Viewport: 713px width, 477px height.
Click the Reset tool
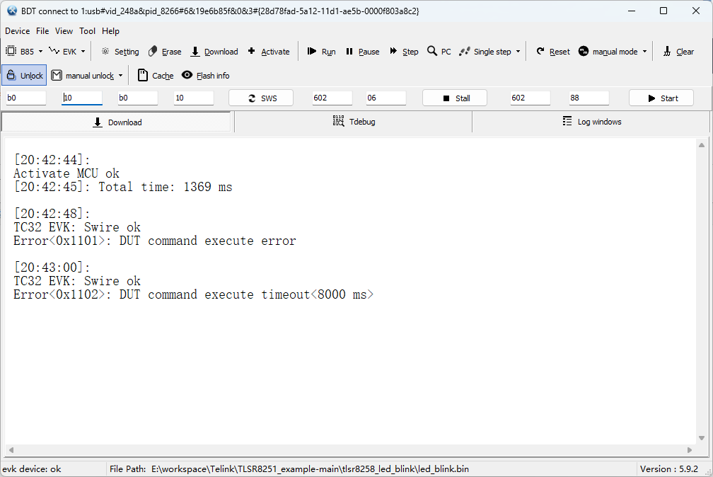(553, 52)
